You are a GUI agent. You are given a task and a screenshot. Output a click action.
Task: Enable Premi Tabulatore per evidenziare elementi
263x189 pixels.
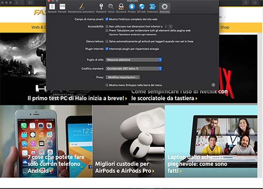107,30
